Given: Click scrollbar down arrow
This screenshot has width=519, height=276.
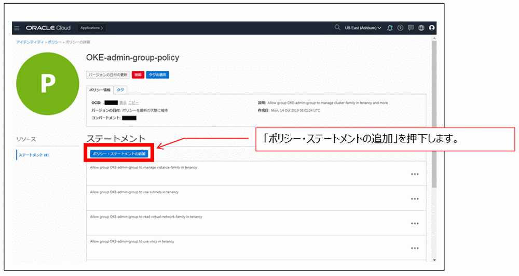Looking at the screenshot, I should [x=434, y=260].
